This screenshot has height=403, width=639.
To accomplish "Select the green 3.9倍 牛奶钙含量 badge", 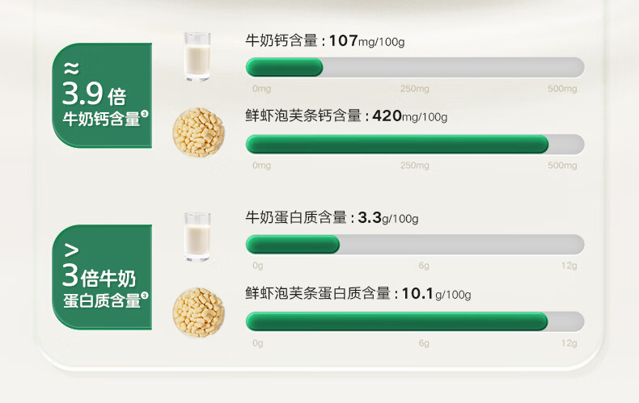I will pyautogui.click(x=104, y=96).
